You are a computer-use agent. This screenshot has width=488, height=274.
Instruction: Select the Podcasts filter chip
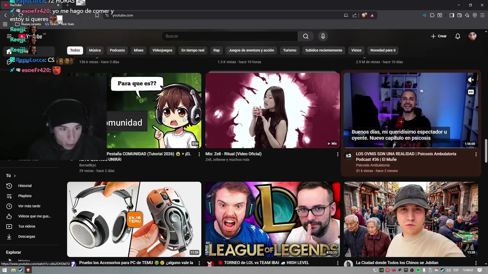[x=117, y=50]
